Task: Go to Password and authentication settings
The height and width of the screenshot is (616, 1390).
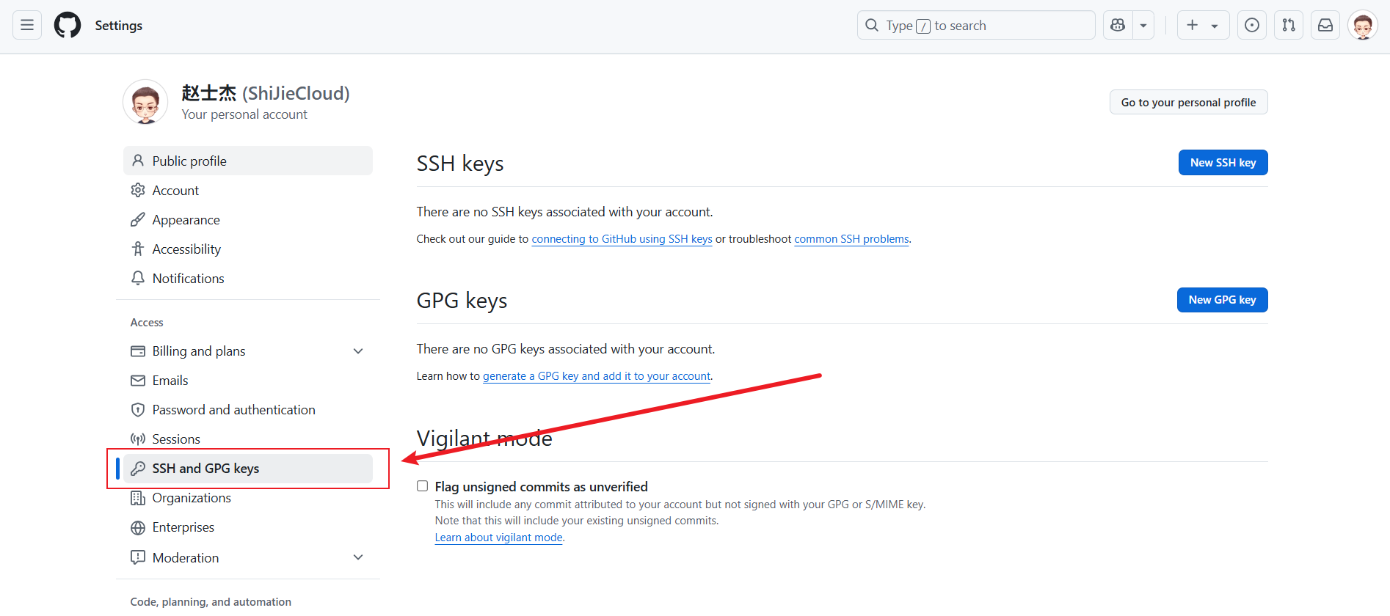Action: [x=233, y=410]
